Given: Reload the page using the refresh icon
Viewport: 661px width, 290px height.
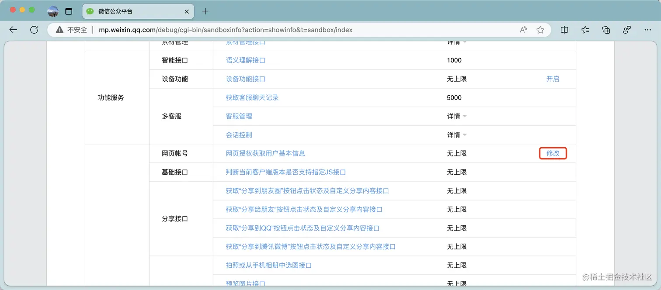Looking at the screenshot, I should (34, 30).
